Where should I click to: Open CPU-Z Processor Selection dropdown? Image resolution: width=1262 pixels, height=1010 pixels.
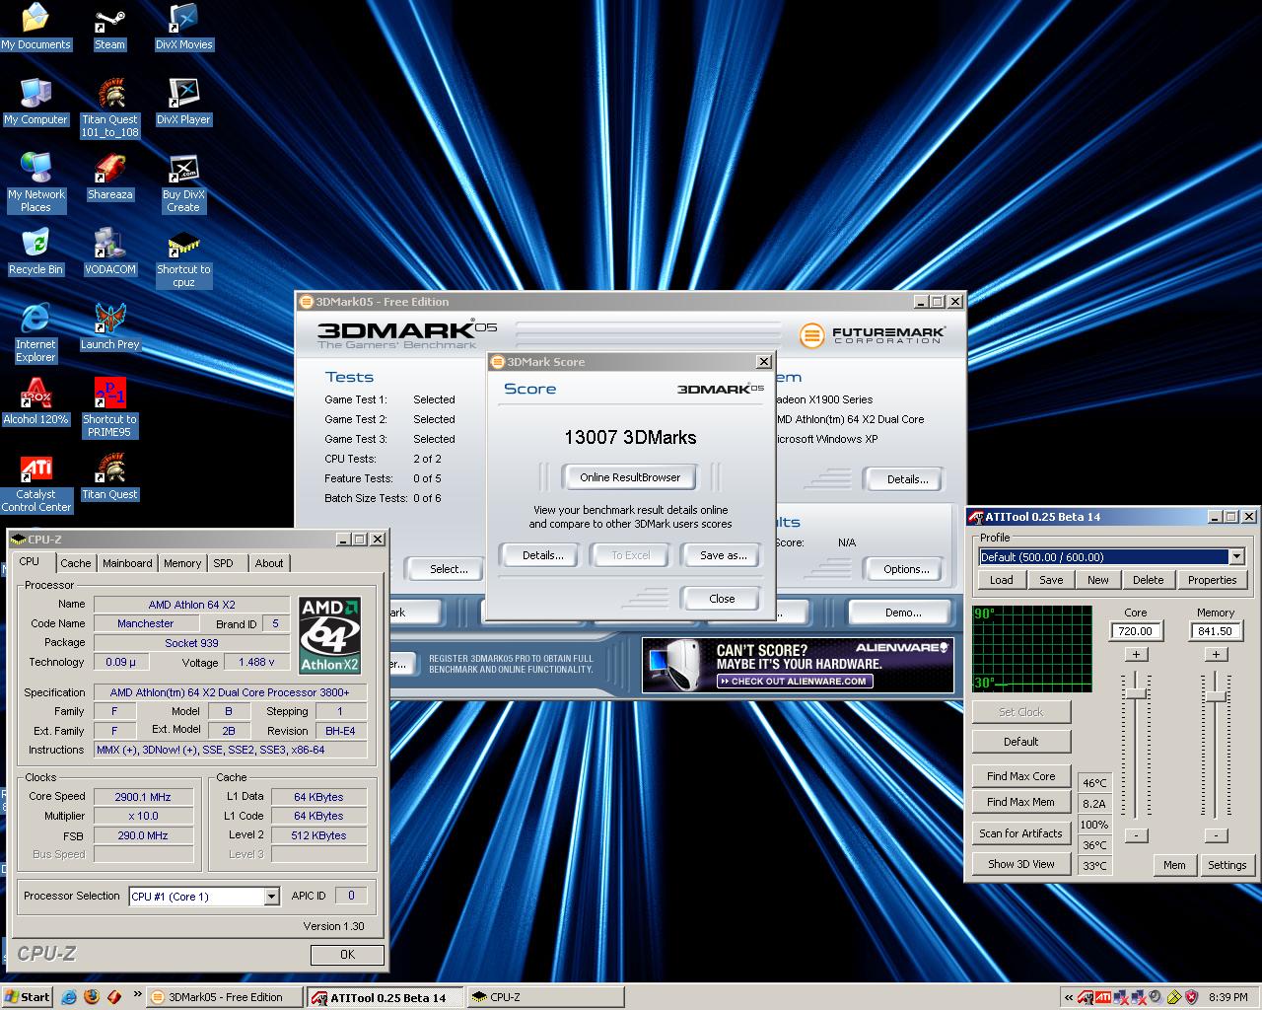(271, 897)
